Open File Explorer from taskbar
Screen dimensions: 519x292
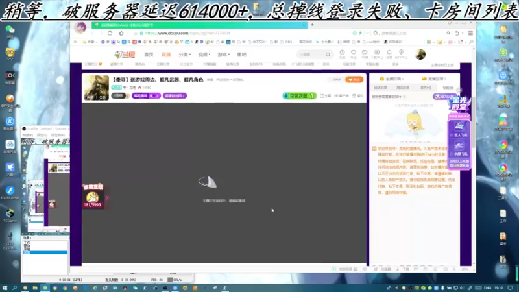(x=35, y=288)
